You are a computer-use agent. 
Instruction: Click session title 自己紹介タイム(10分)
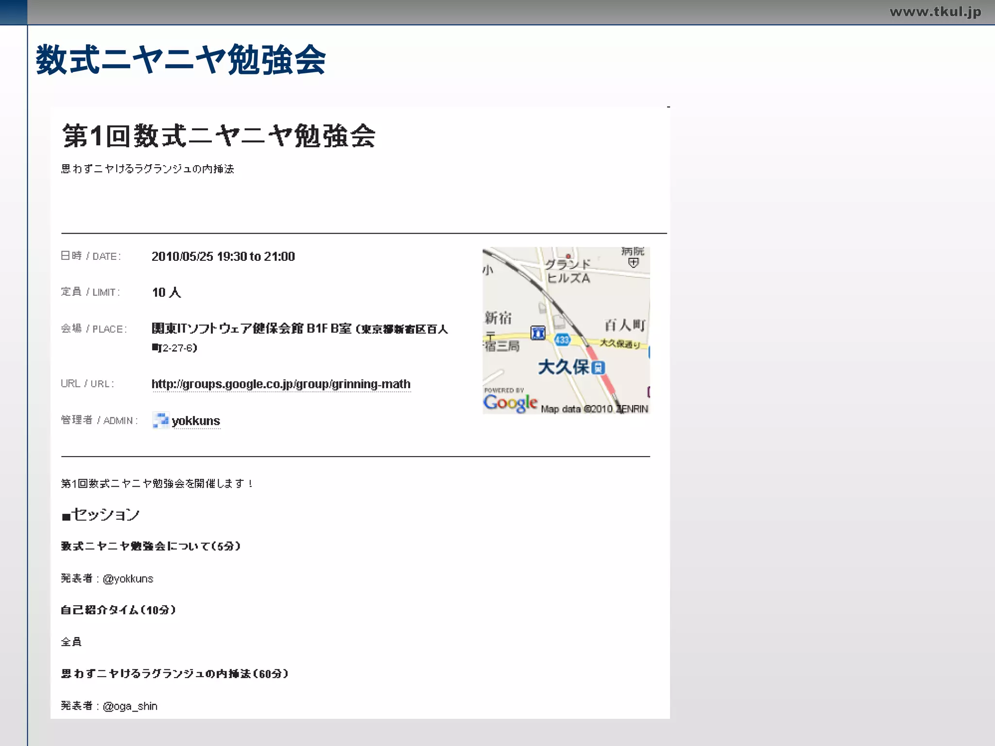click(x=118, y=610)
